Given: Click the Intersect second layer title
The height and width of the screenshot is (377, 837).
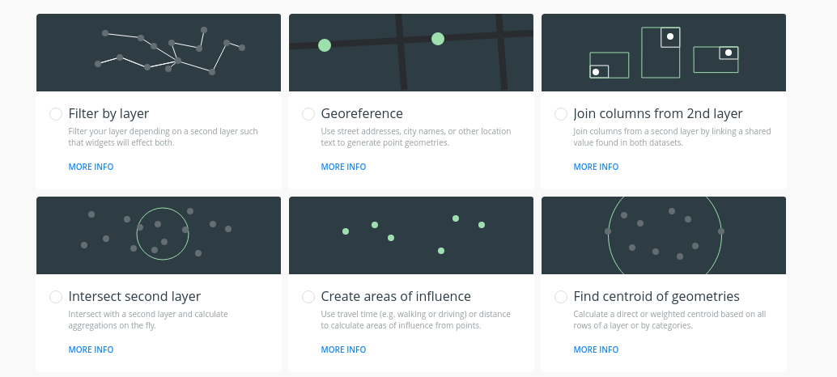Looking at the screenshot, I should [x=134, y=296].
